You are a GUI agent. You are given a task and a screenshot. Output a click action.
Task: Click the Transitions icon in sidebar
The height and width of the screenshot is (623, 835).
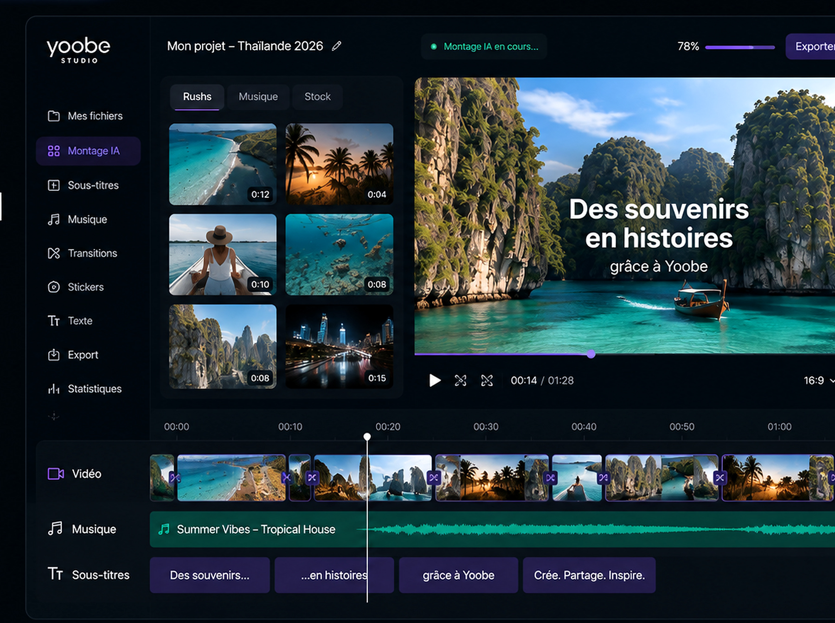click(54, 253)
